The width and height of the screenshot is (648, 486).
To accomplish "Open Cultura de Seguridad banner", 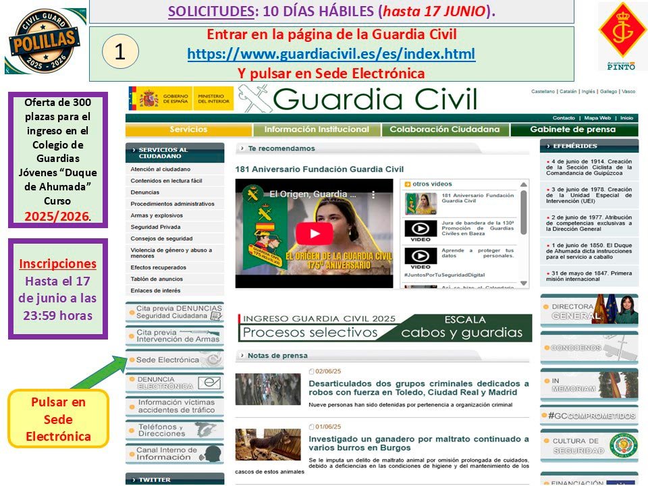I will coord(589,446).
